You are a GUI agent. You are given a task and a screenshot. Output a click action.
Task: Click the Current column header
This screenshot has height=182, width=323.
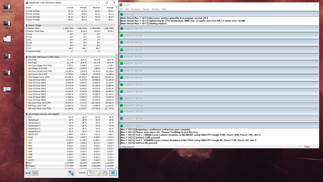(x=68, y=8)
